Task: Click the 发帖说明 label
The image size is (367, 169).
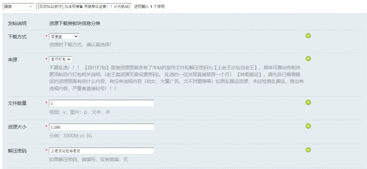Action: tap(17, 23)
